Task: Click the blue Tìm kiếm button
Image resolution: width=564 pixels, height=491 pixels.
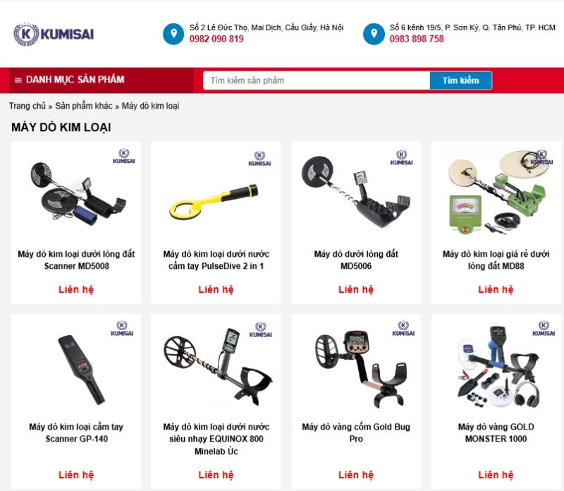Action: pyautogui.click(x=461, y=80)
